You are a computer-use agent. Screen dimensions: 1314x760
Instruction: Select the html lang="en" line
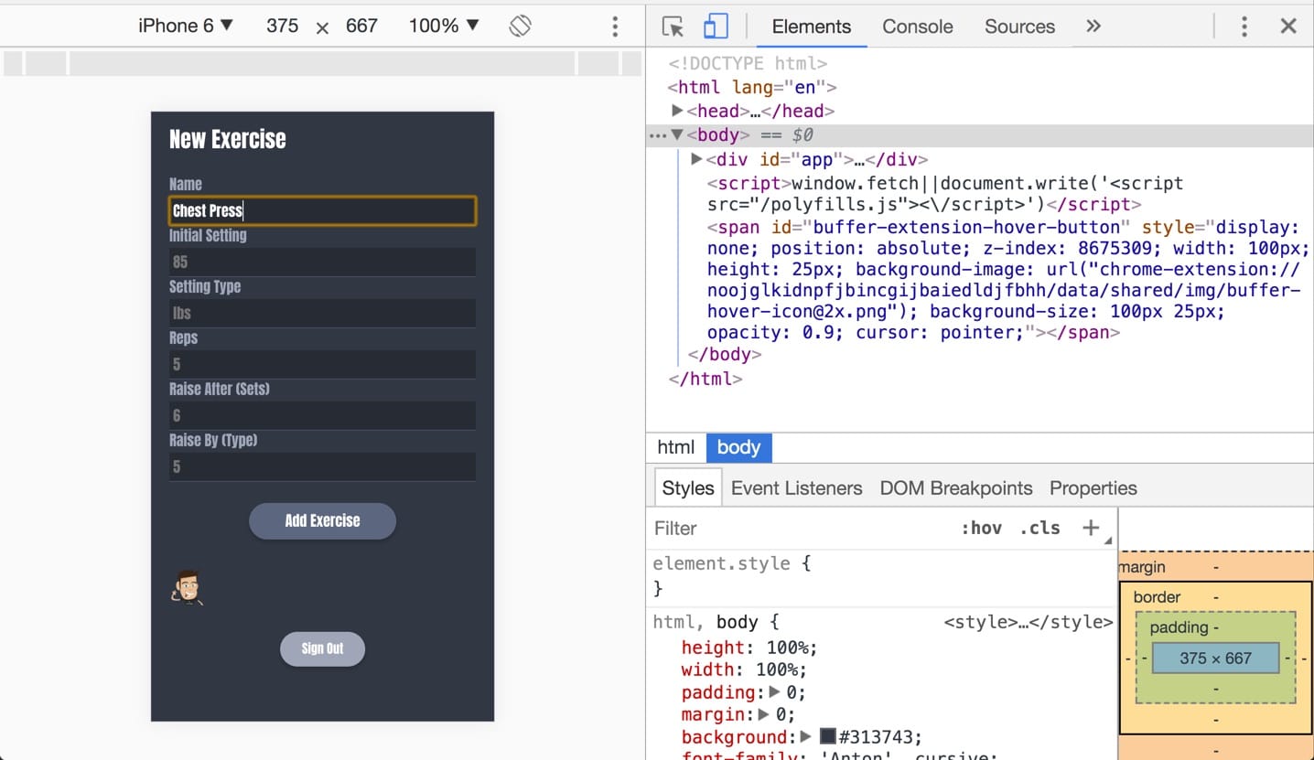coord(752,87)
